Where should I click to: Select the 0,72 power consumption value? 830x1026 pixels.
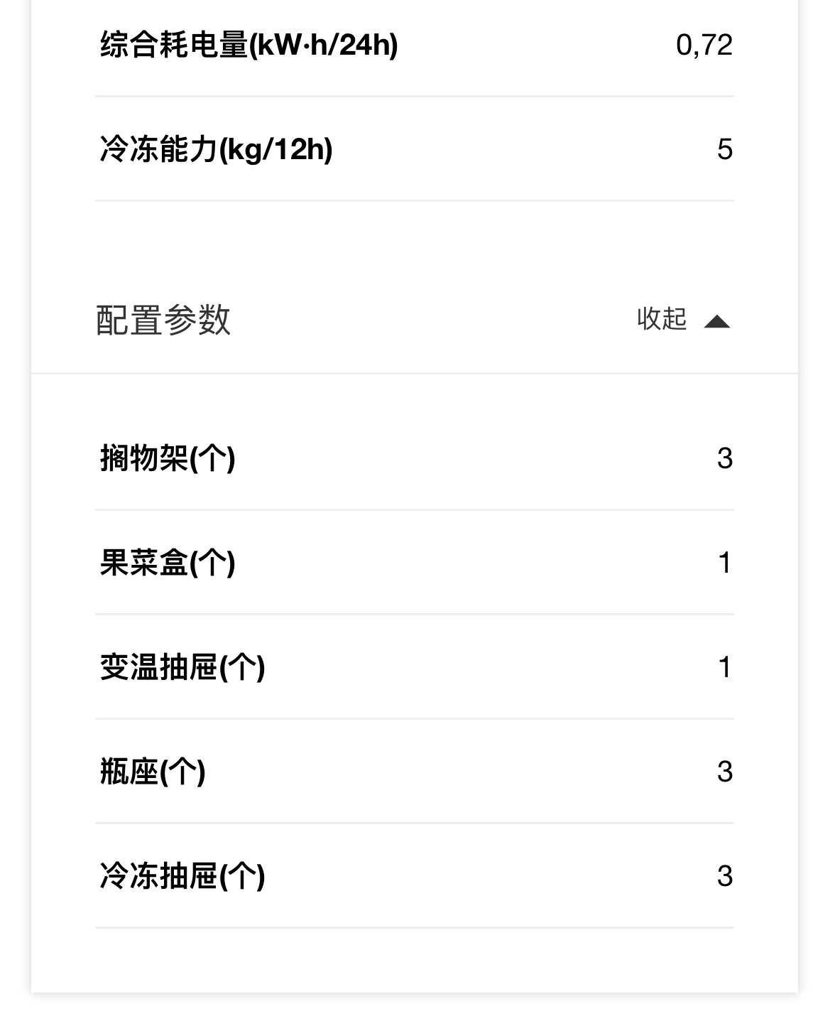click(704, 45)
